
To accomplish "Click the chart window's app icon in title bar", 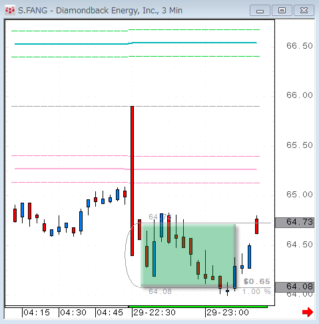I will tap(10, 10).
